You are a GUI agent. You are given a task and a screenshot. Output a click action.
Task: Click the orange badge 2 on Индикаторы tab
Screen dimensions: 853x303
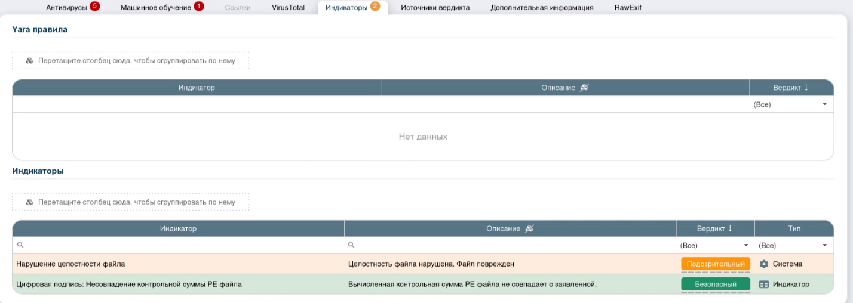click(375, 7)
